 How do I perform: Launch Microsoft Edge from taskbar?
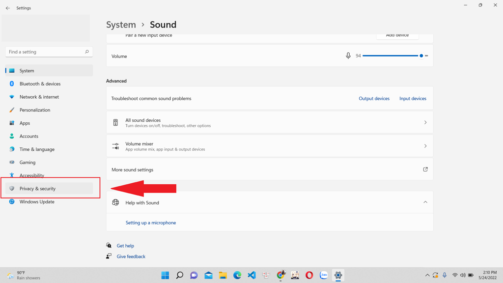click(237, 275)
